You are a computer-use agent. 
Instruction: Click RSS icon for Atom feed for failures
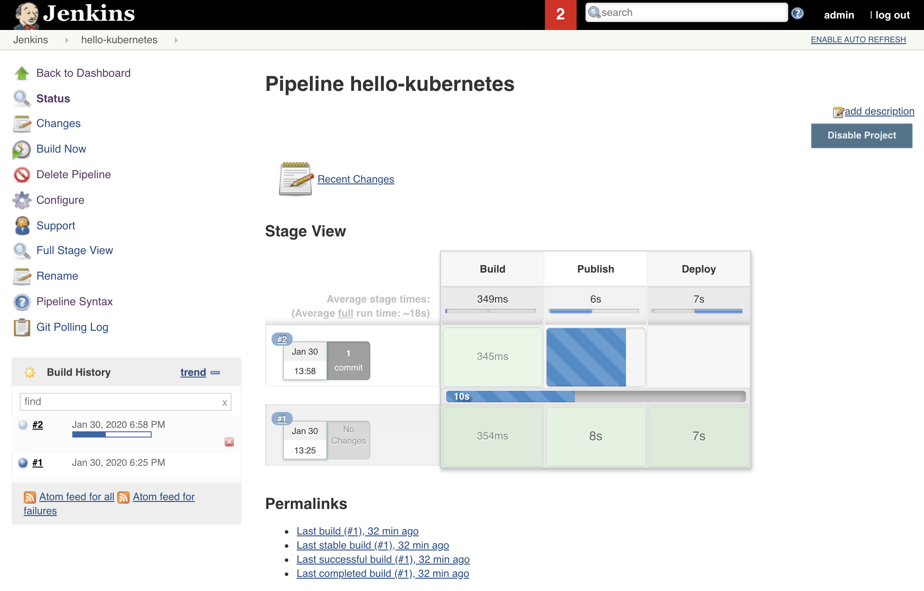(x=124, y=497)
